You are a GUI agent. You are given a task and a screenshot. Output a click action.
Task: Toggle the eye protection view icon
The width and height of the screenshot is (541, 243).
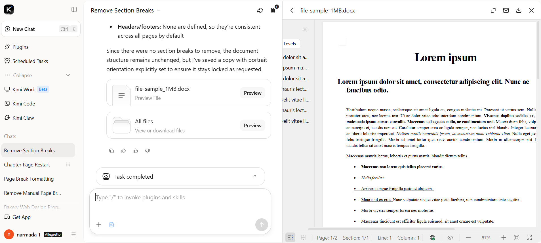pos(450,238)
